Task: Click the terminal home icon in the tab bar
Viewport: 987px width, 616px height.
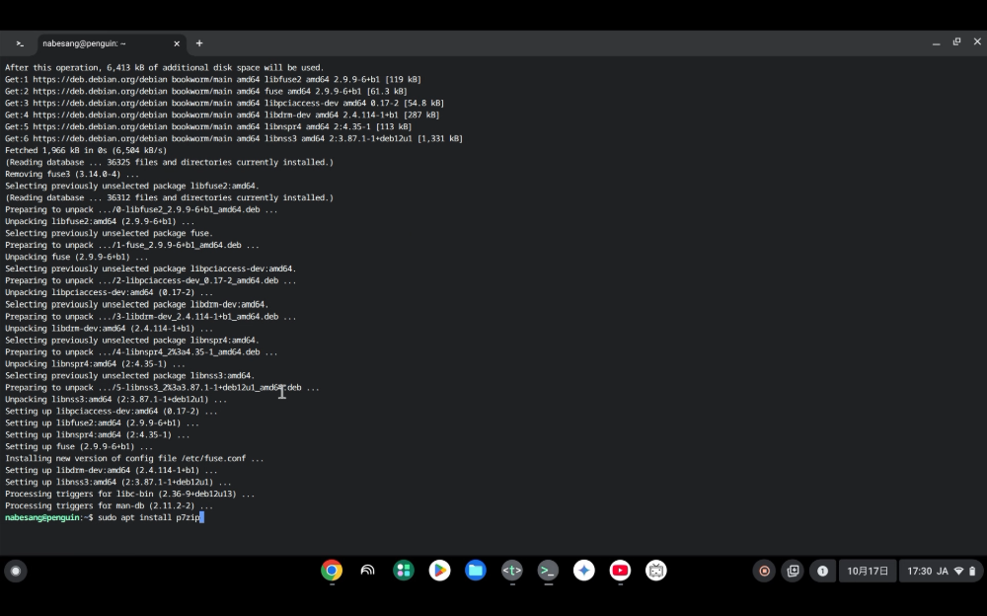Action: [x=20, y=43]
